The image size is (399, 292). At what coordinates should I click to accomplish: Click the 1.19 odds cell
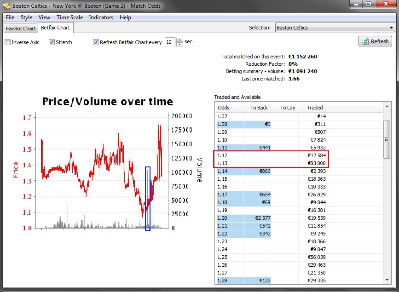point(229,210)
